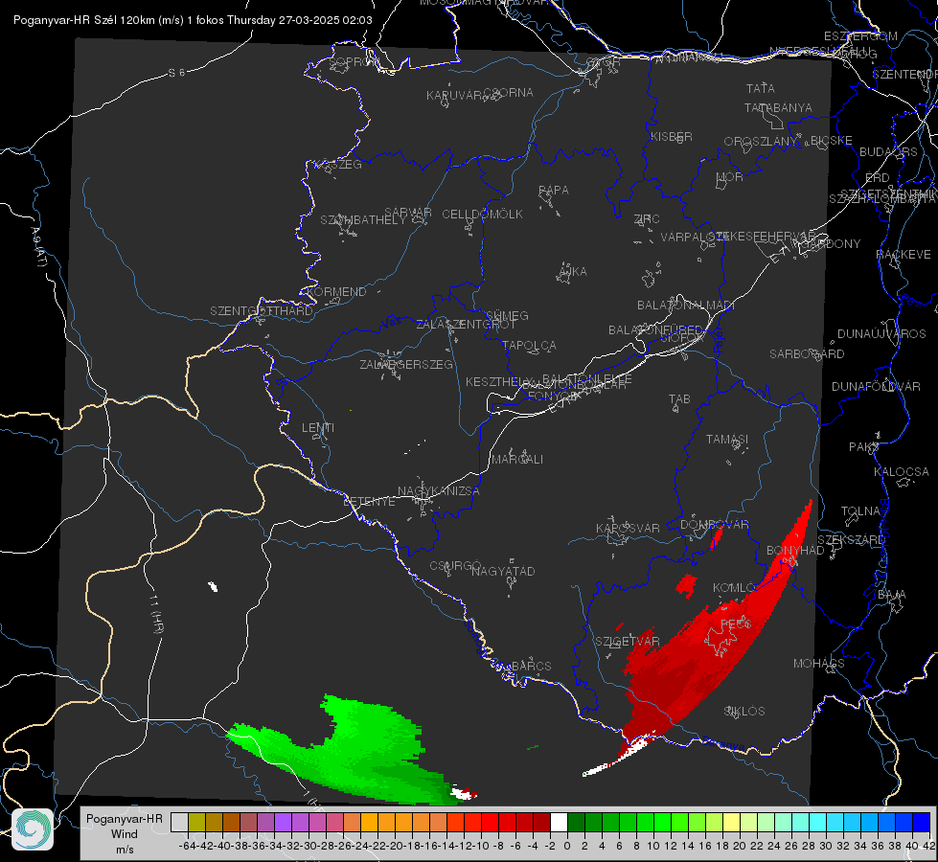Select the yellow swatch between 18 and 20
Image resolution: width=938 pixels, height=862 pixels.
click(x=732, y=823)
